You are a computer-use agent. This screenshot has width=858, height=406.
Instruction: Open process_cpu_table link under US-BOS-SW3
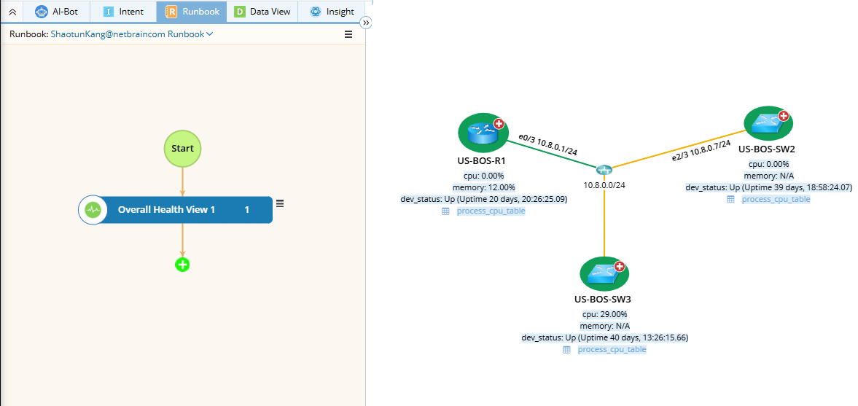coord(612,349)
